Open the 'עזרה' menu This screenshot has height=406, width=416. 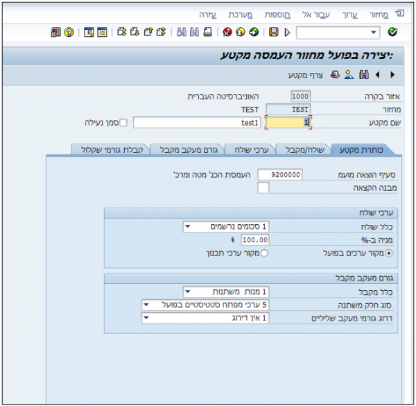(x=208, y=15)
